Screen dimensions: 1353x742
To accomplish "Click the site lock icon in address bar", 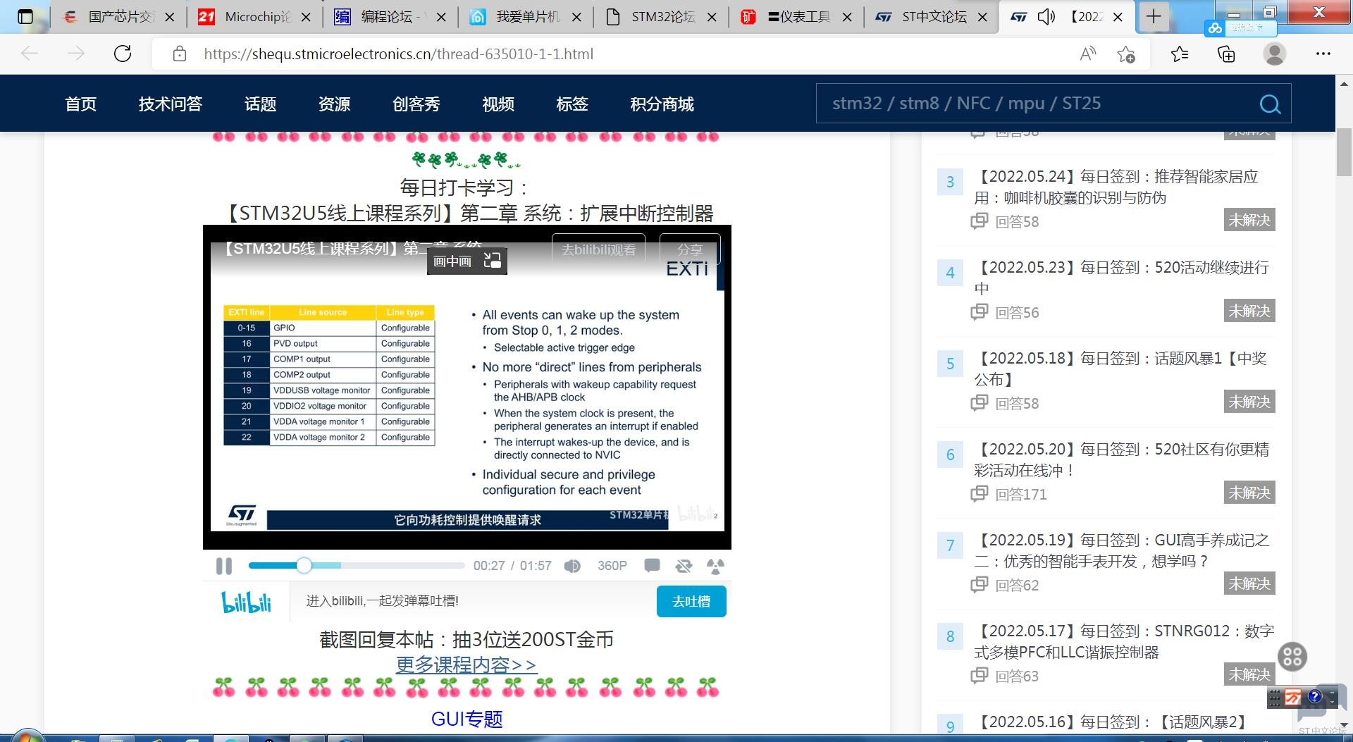I will (180, 54).
